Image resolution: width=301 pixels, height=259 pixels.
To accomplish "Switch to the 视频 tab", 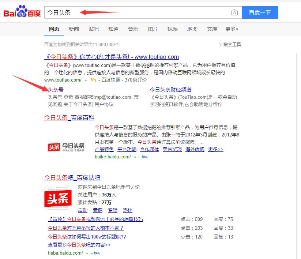I will pos(172,29).
